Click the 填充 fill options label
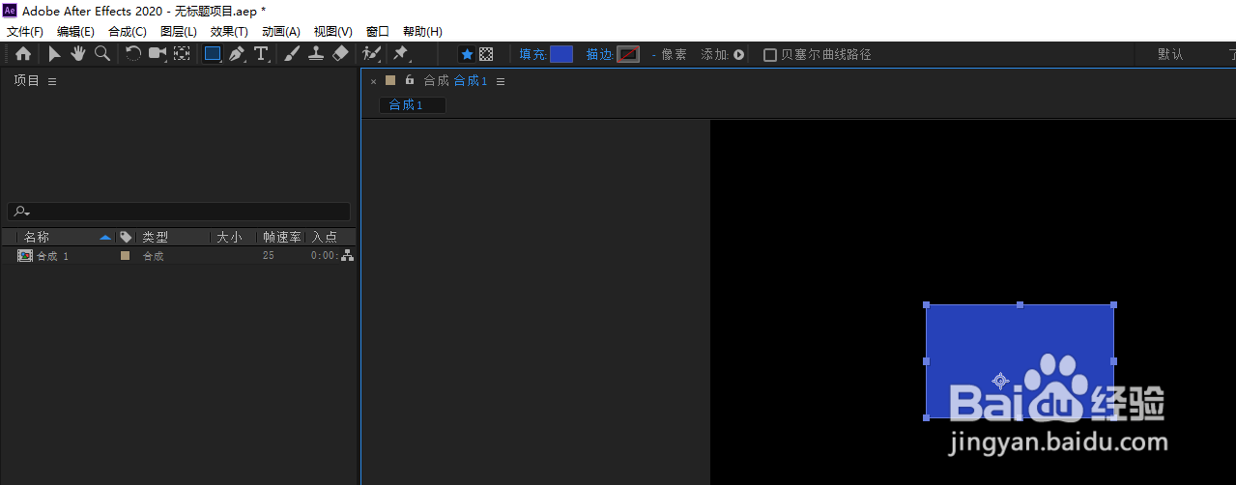Image resolution: width=1236 pixels, height=485 pixels. point(532,54)
